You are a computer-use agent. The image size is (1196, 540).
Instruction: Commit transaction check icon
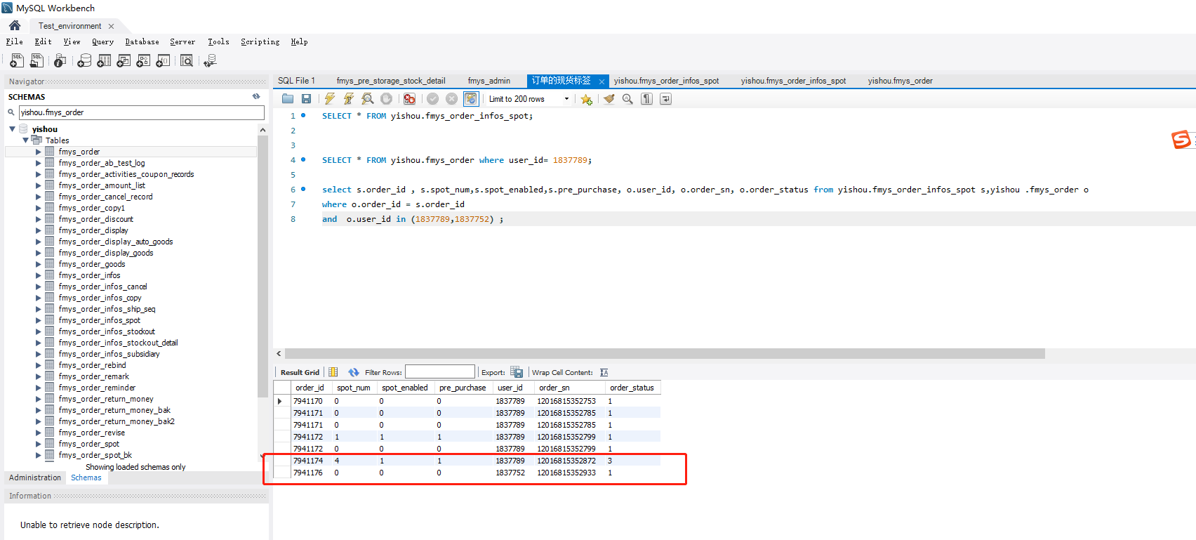[433, 99]
